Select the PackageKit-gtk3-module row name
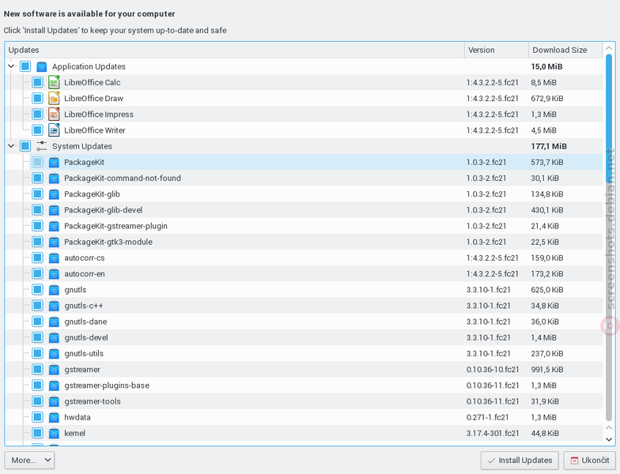Viewport: 620px width, 474px height. click(x=108, y=242)
